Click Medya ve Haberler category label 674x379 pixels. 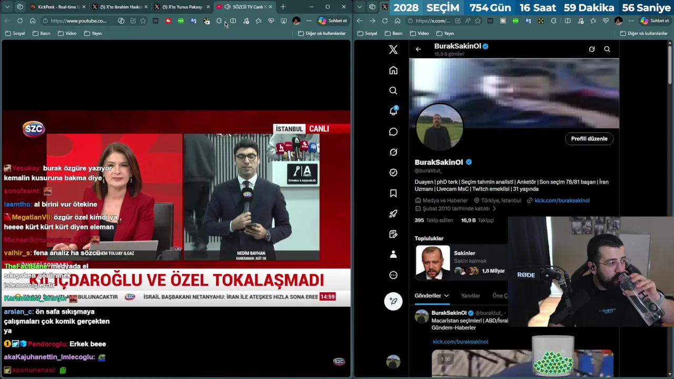pyautogui.click(x=445, y=201)
